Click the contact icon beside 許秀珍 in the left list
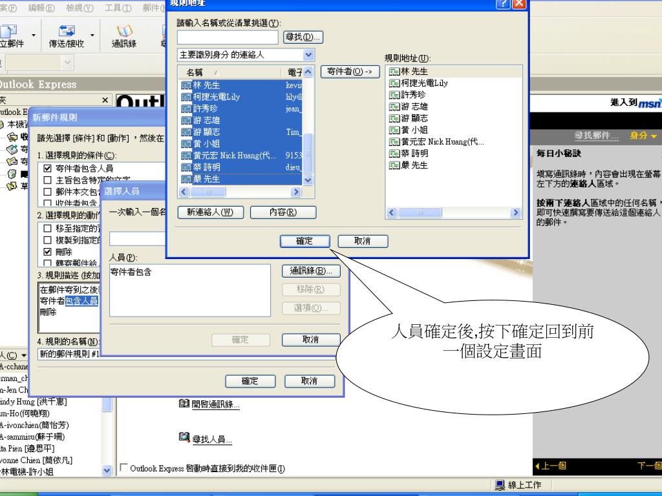The height and width of the screenshot is (496, 662). (x=186, y=108)
